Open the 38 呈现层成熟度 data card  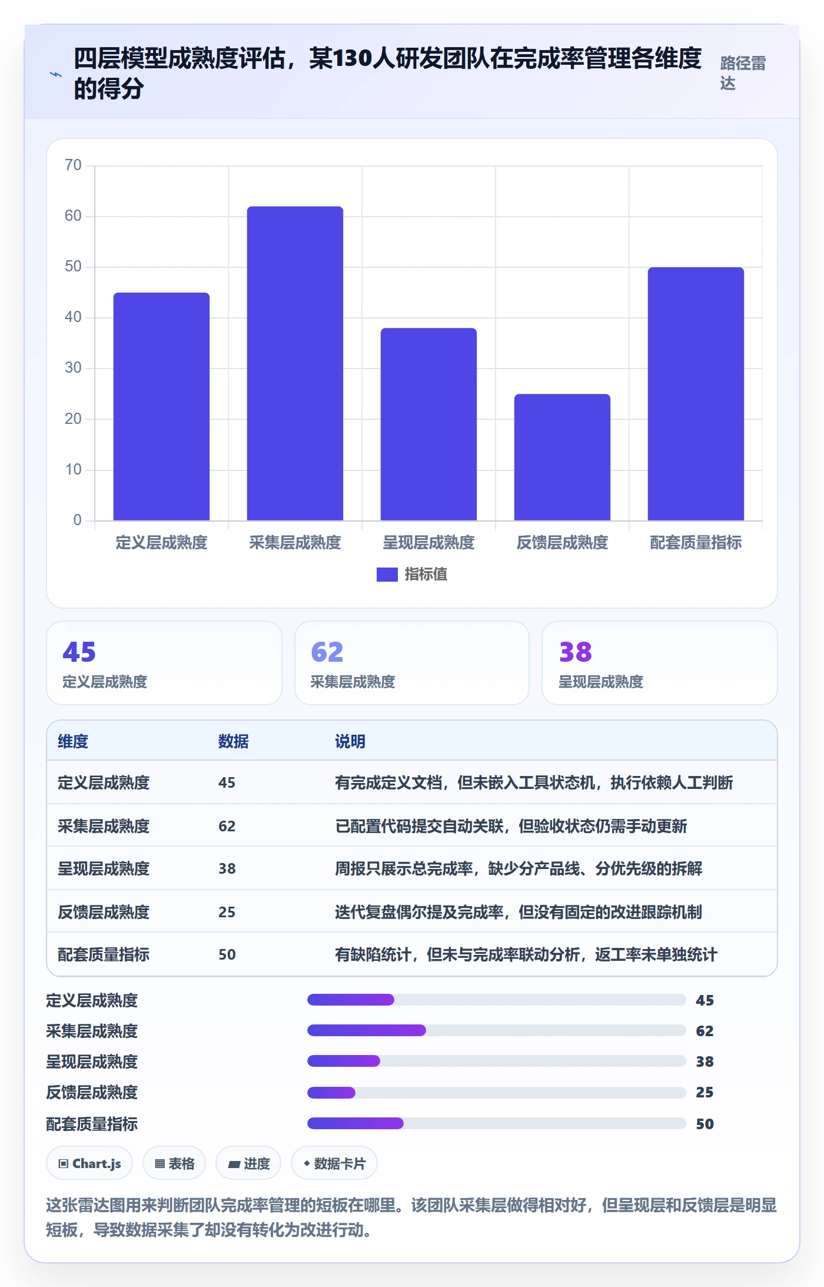660,663
